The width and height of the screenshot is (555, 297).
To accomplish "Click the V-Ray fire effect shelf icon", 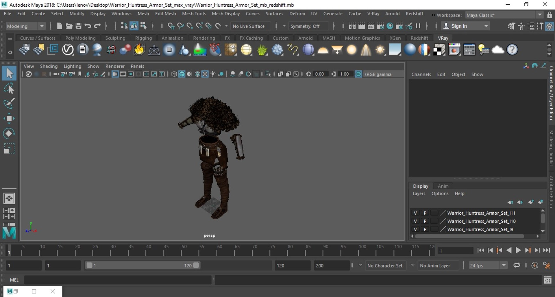I will (x=139, y=50).
